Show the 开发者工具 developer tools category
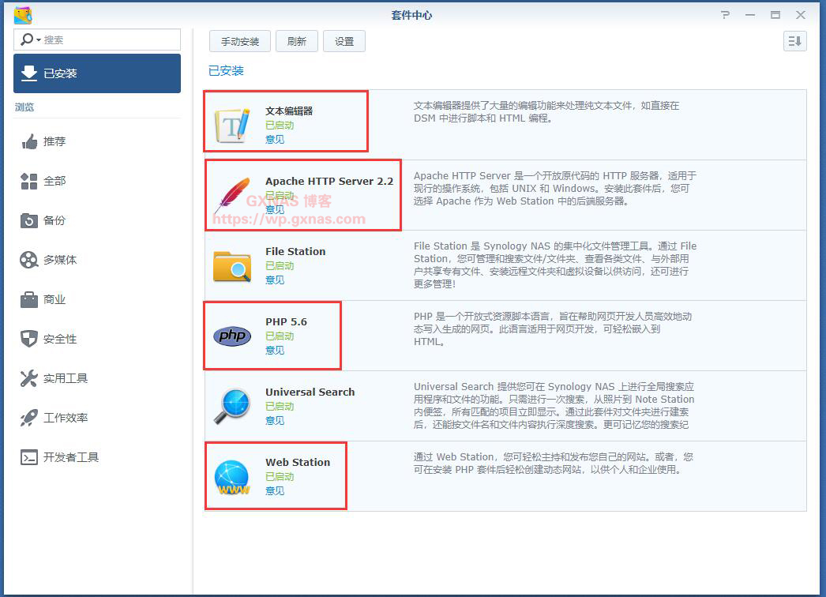Image resolution: width=826 pixels, height=597 pixels. (70, 457)
